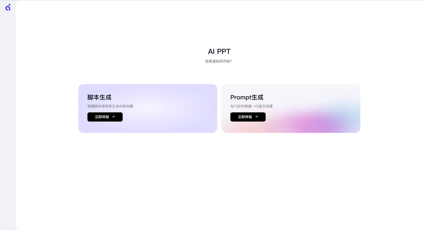This screenshot has width=423, height=230.
Task: Click the 立即体验 text label in the right card
Action: (245, 117)
